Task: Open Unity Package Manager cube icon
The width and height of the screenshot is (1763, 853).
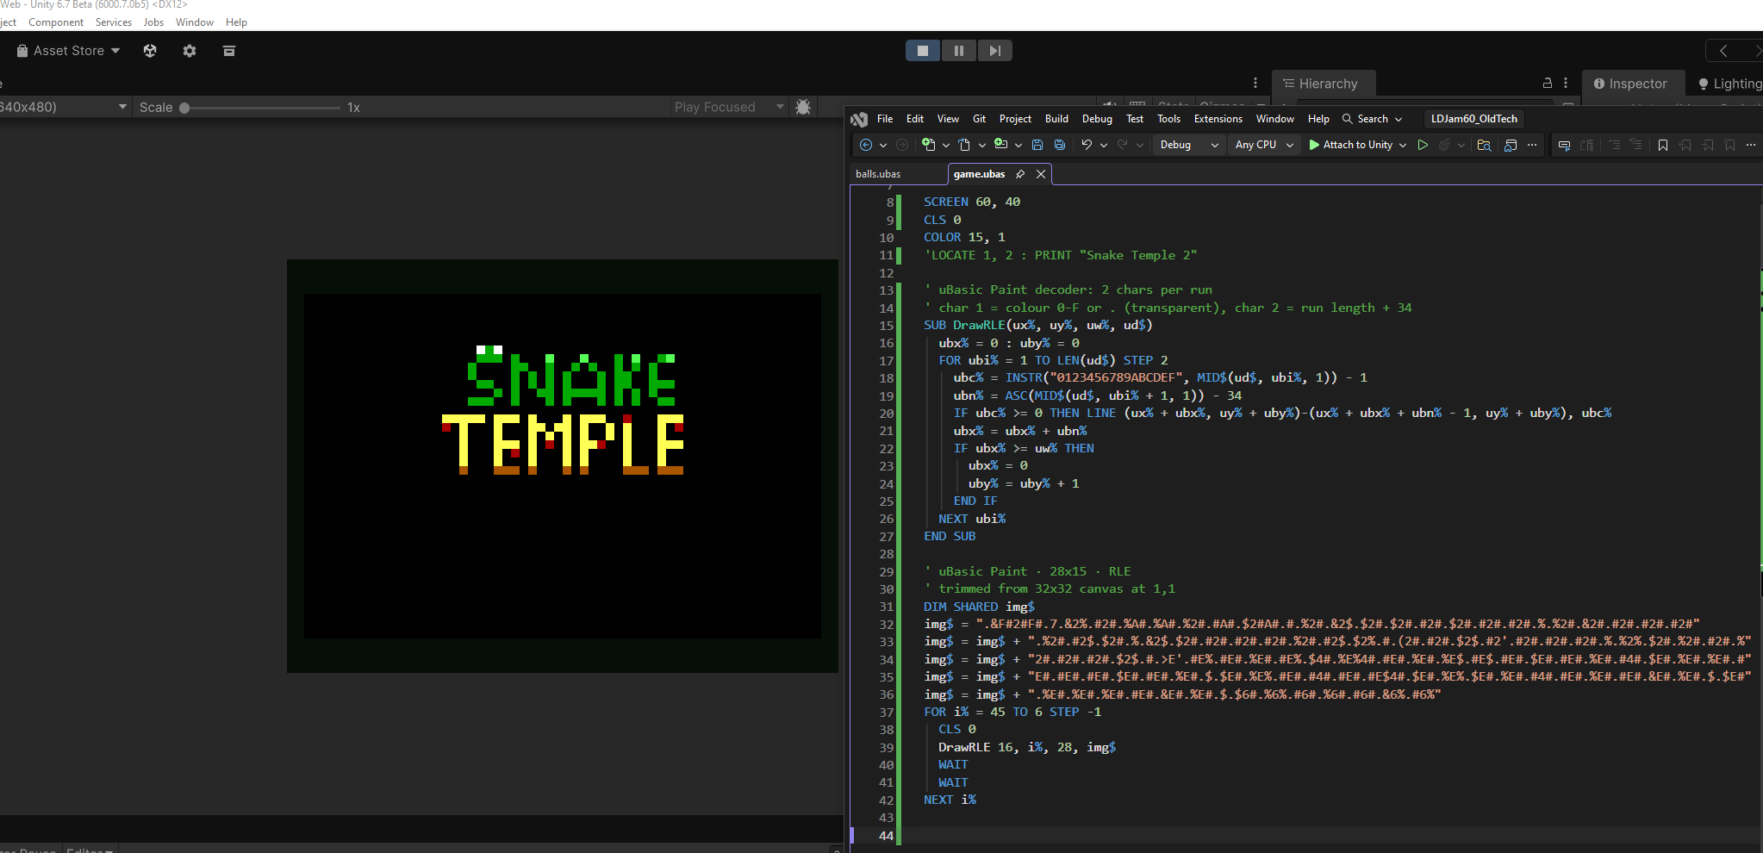Action: coord(150,51)
